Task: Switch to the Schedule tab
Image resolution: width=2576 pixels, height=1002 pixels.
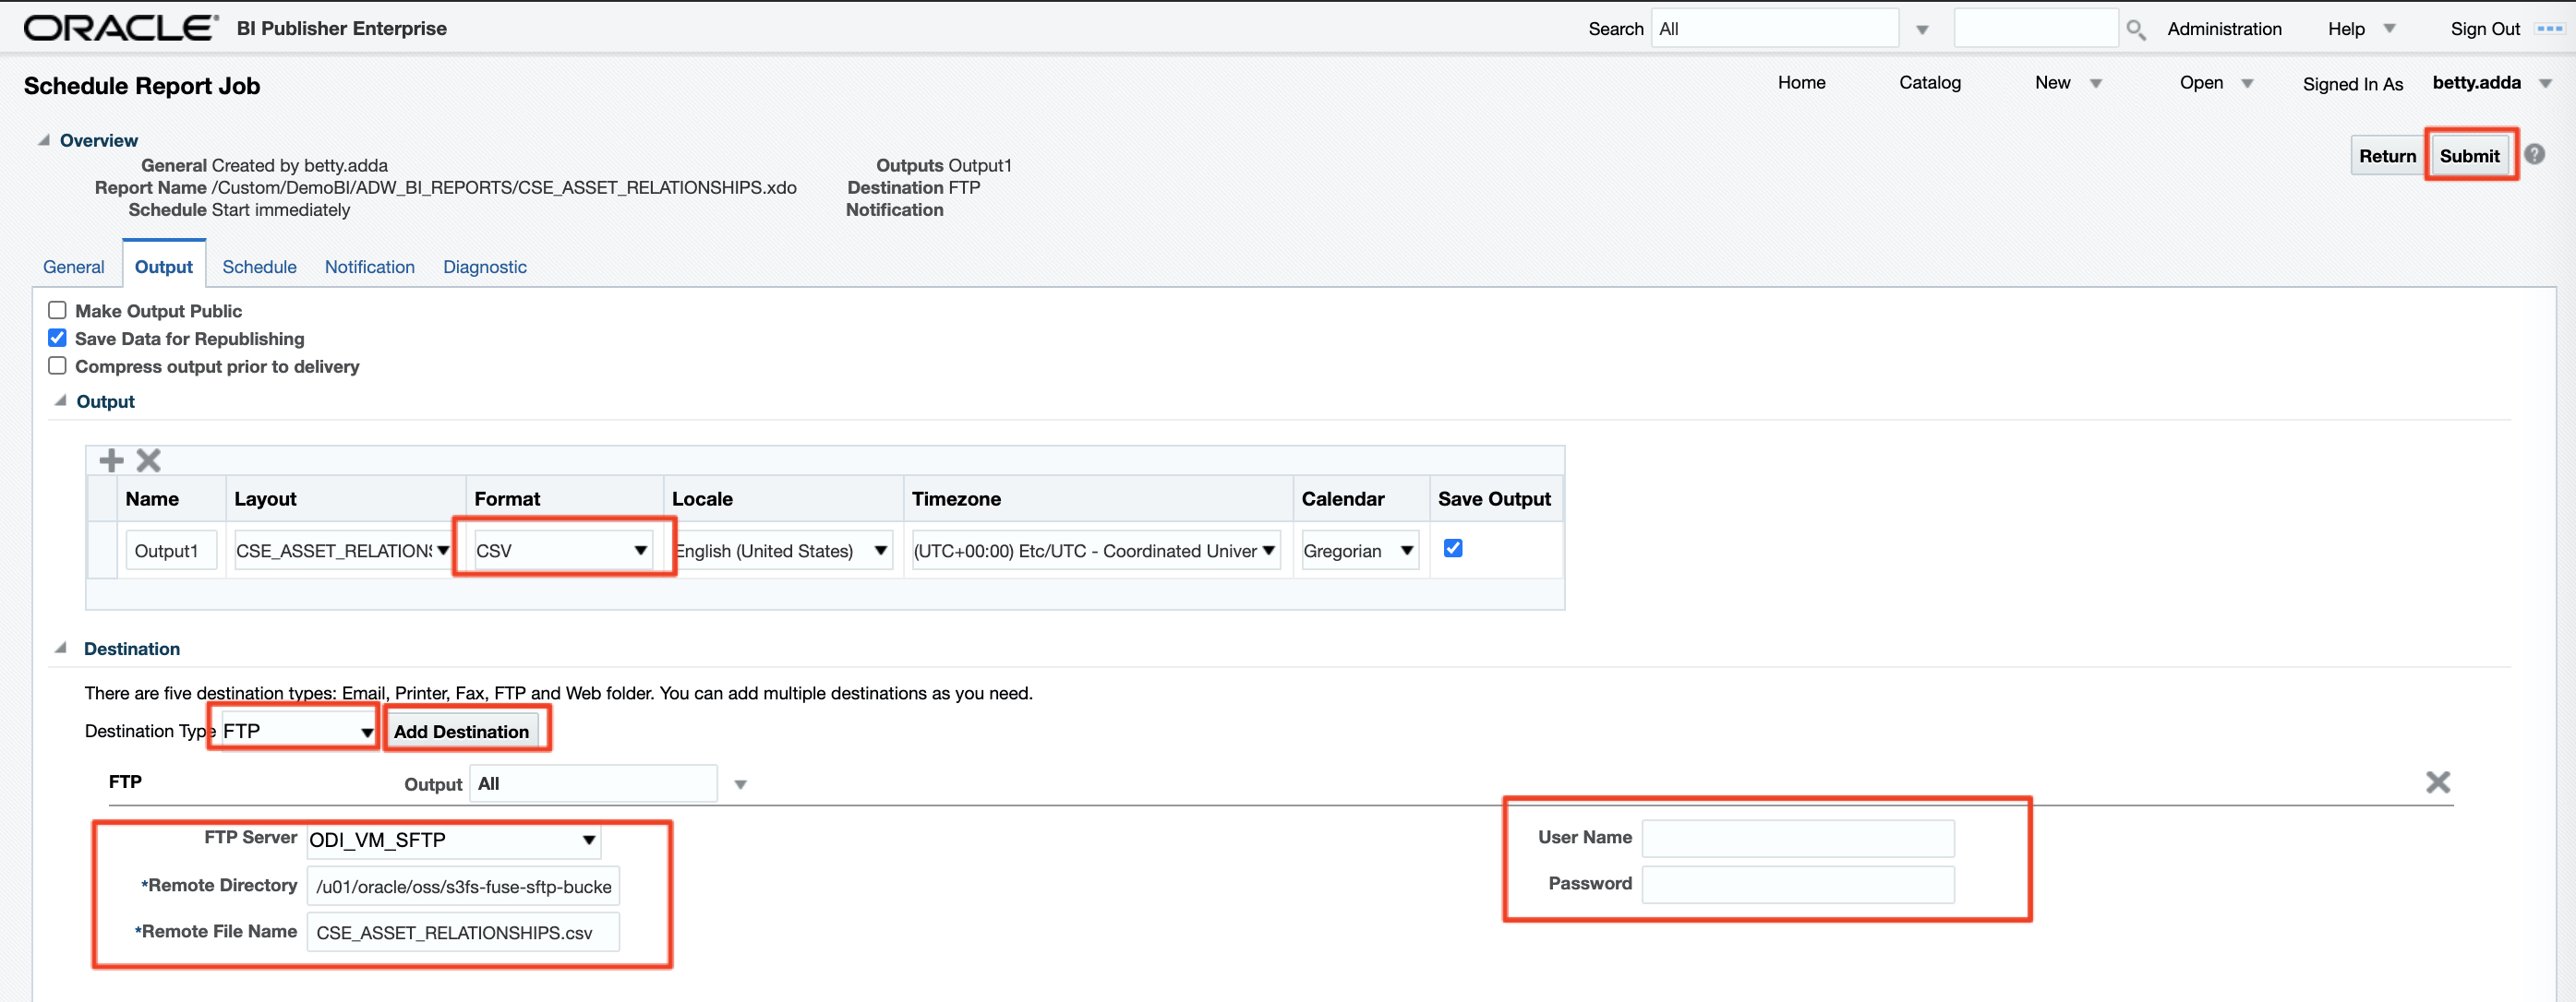Action: 259,267
